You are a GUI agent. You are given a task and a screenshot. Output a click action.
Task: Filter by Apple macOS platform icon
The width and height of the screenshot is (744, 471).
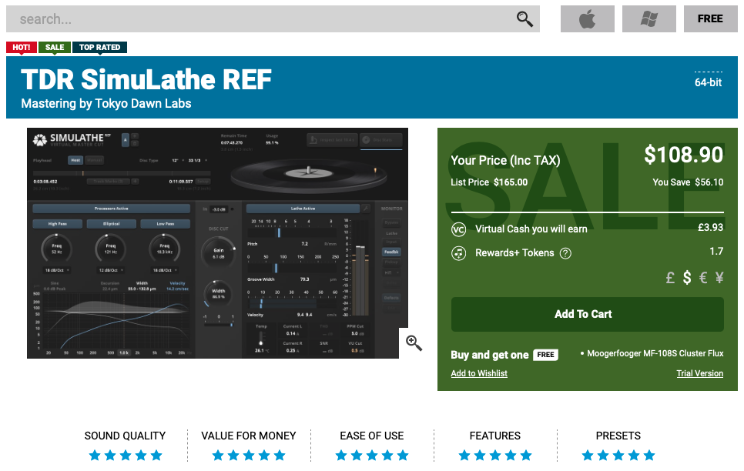(x=588, y=19)
